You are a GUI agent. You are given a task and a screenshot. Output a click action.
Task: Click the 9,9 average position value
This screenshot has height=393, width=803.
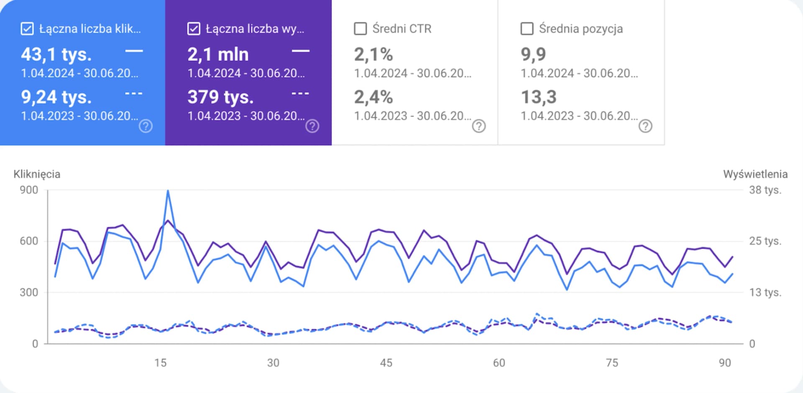coord(533,54)
